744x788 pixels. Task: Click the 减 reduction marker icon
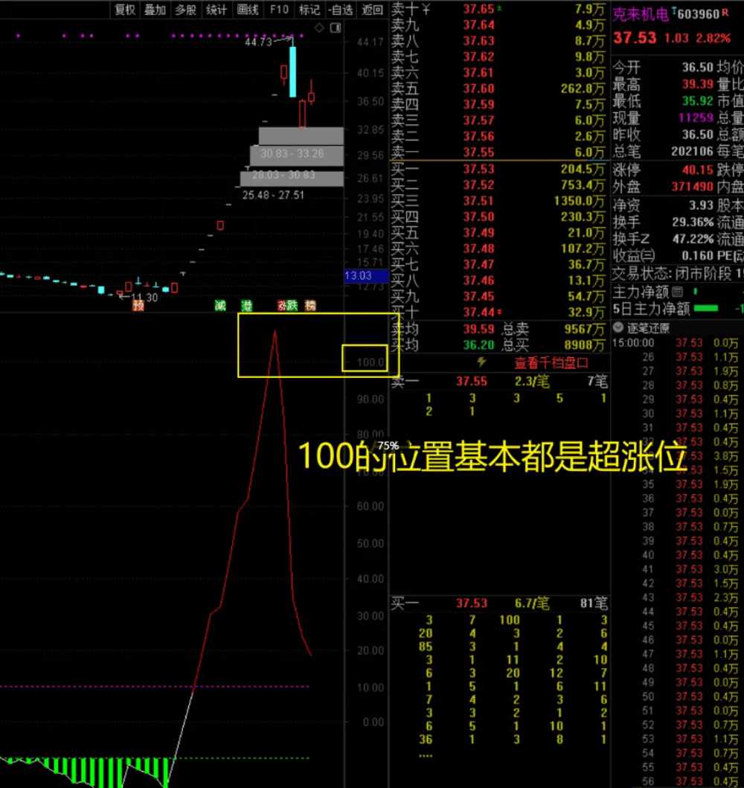(220, 305)
